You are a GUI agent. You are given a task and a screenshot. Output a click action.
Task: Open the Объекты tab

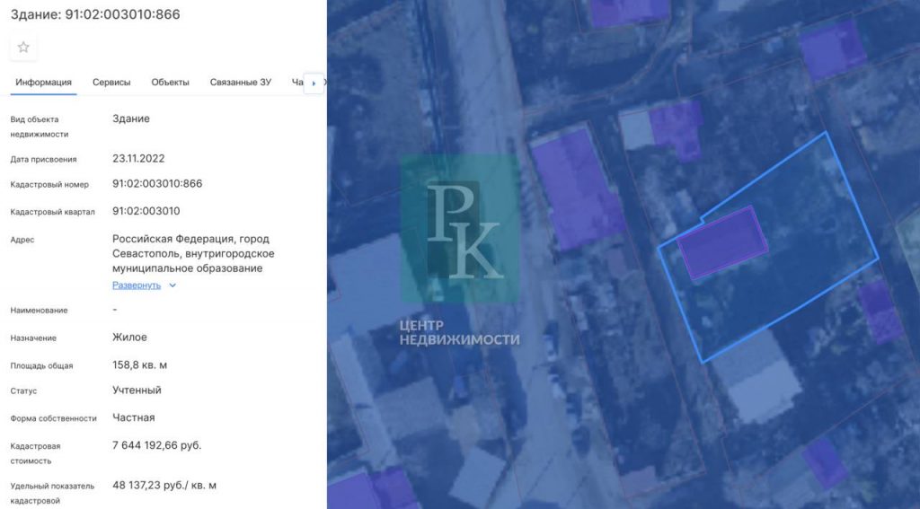pos(170,83)
